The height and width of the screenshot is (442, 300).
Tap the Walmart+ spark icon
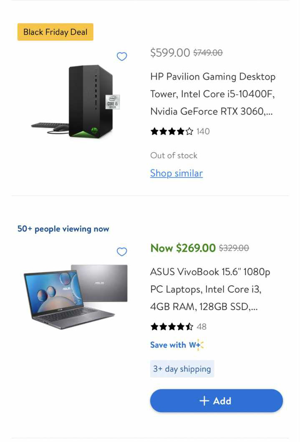[x=200, y=345]
